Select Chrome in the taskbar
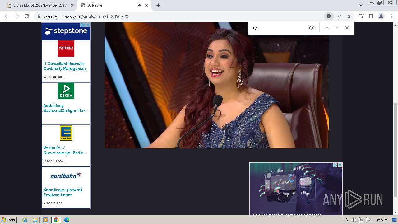 click(x=56, y=220)
